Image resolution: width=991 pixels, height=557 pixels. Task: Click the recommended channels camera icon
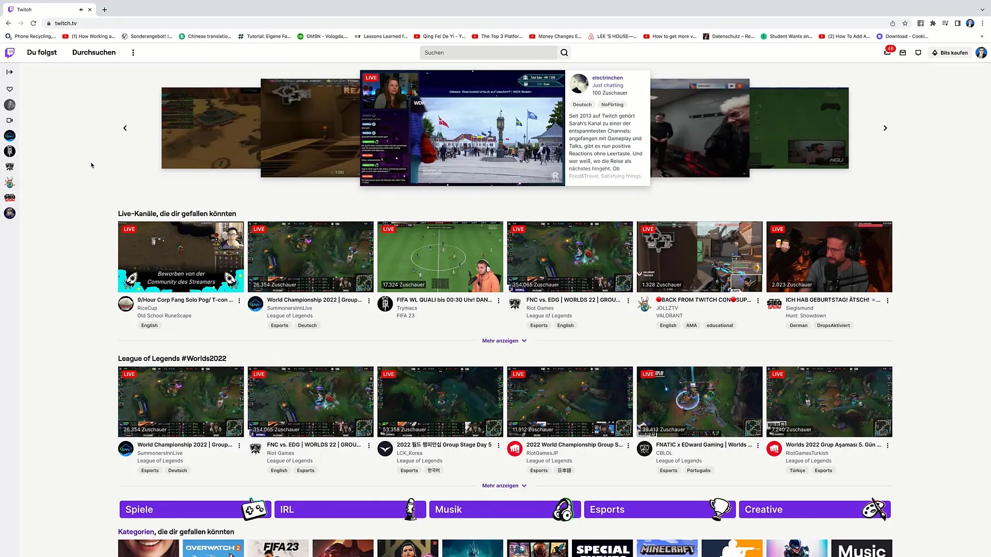pyautogui.click(x=10, y=120)
